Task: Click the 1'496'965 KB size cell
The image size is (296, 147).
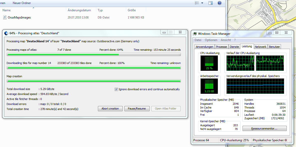Action: point(136,17)
